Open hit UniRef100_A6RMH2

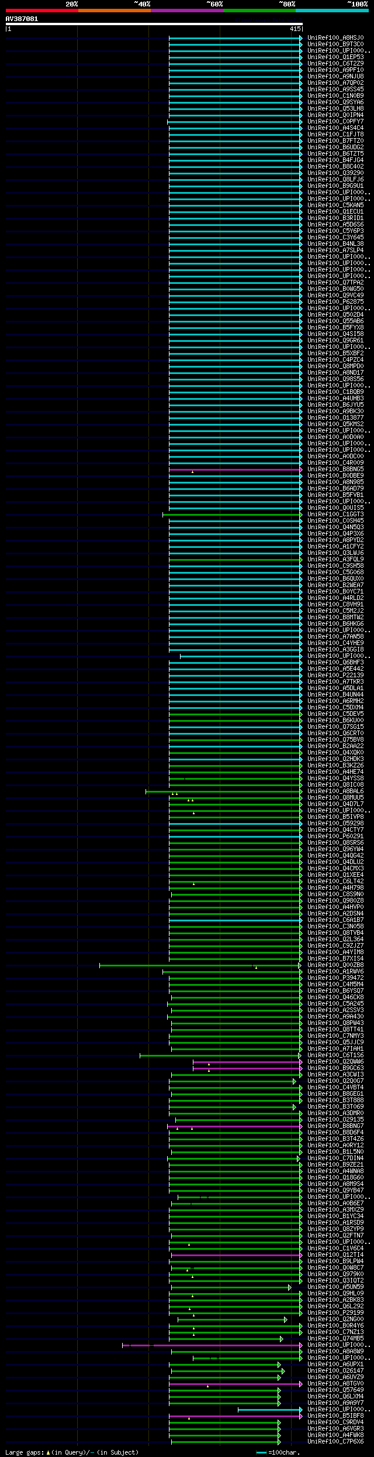click(335, 701)
